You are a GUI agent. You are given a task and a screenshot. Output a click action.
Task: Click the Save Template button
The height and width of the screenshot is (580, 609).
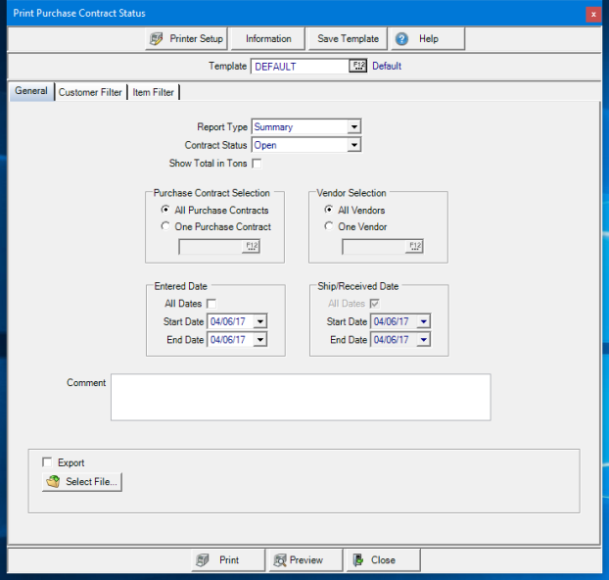coord(348,39)
